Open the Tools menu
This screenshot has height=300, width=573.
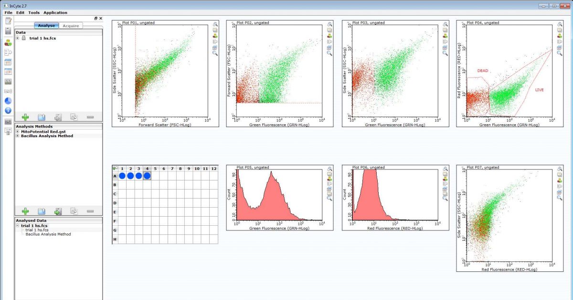click(x=33, y=12)
